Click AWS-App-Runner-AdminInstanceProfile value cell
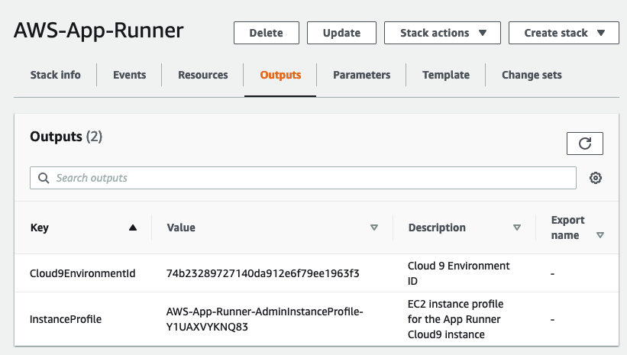 coord(265,319)
